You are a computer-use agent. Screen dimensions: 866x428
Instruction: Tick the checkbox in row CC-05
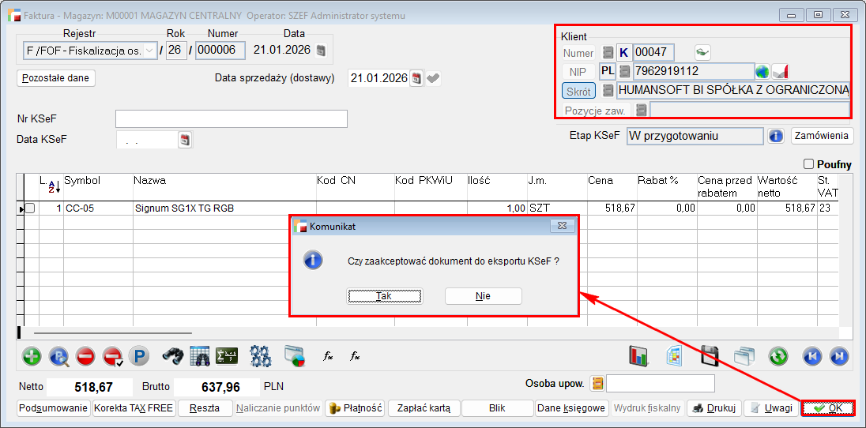30,208
